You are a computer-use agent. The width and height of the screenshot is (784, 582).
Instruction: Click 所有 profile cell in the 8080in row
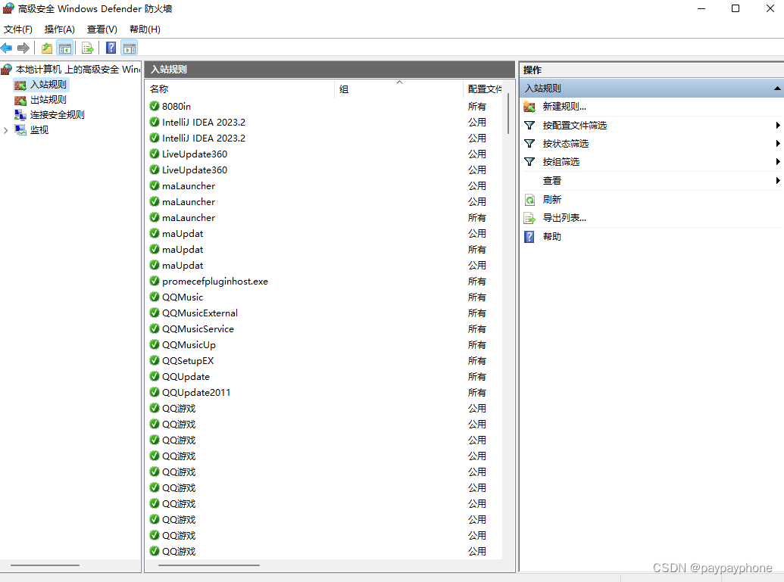(477, 107)
